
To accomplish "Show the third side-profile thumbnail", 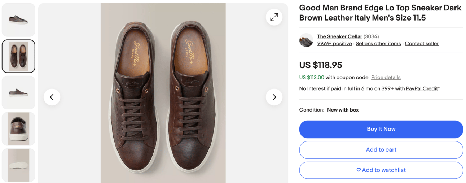I will [x=18, y=92].
